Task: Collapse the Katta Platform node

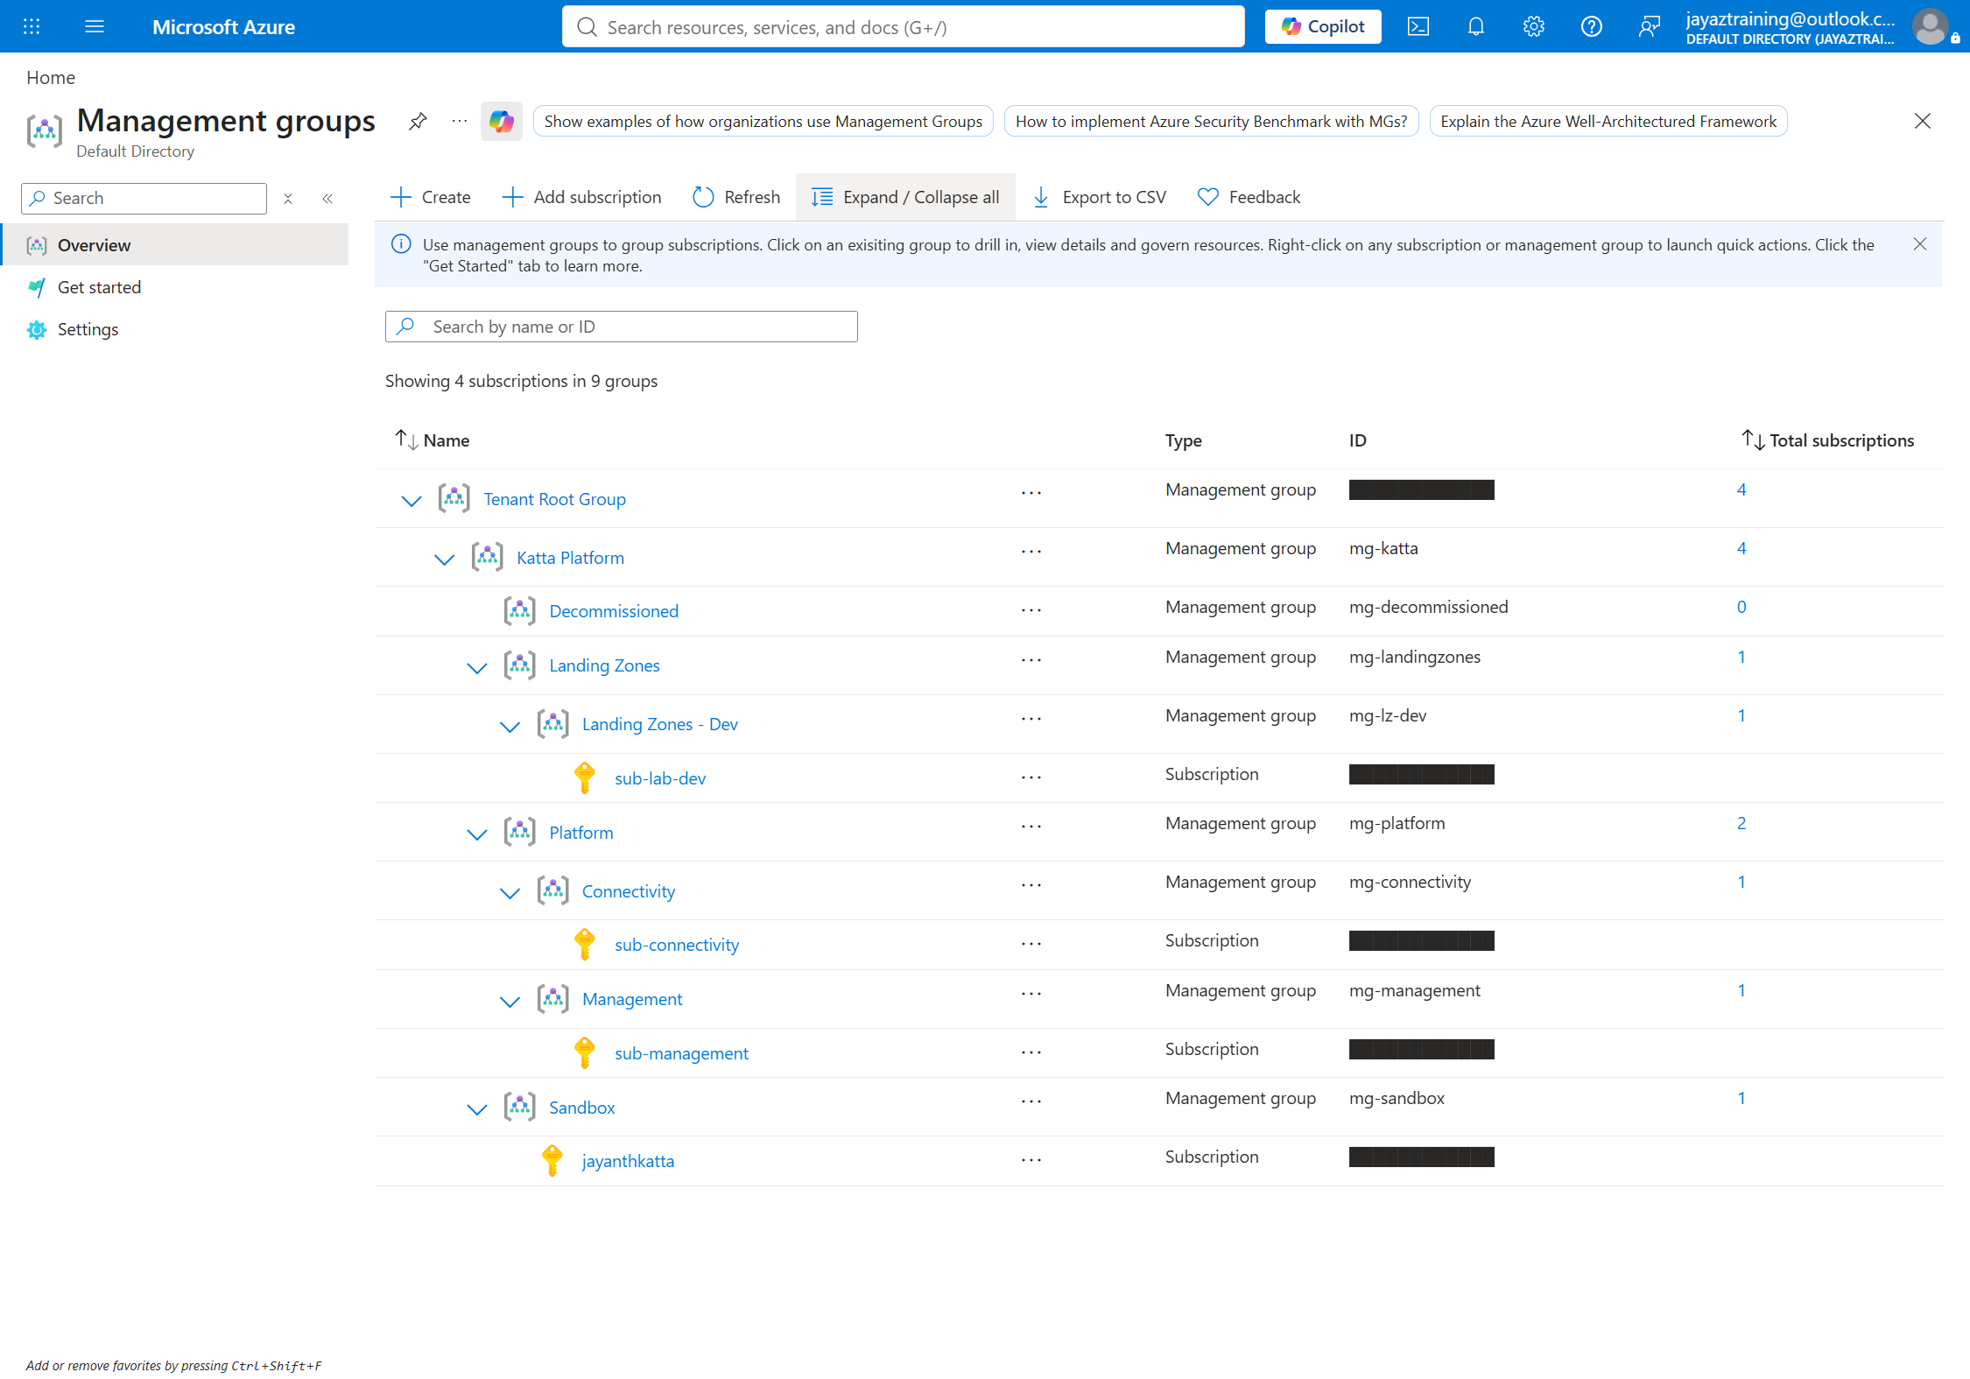Action: click(x=445, y=559)
